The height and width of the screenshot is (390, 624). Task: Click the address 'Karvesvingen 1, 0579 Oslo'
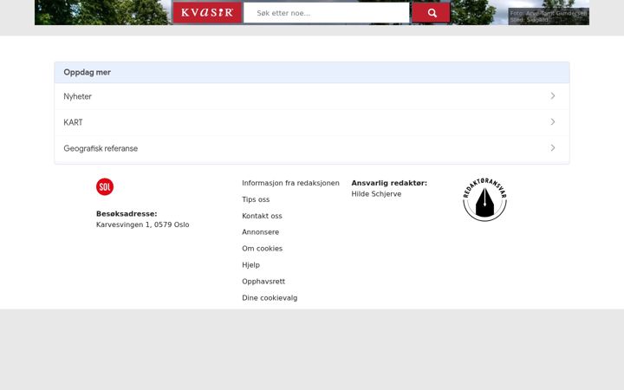coord(142,224)
